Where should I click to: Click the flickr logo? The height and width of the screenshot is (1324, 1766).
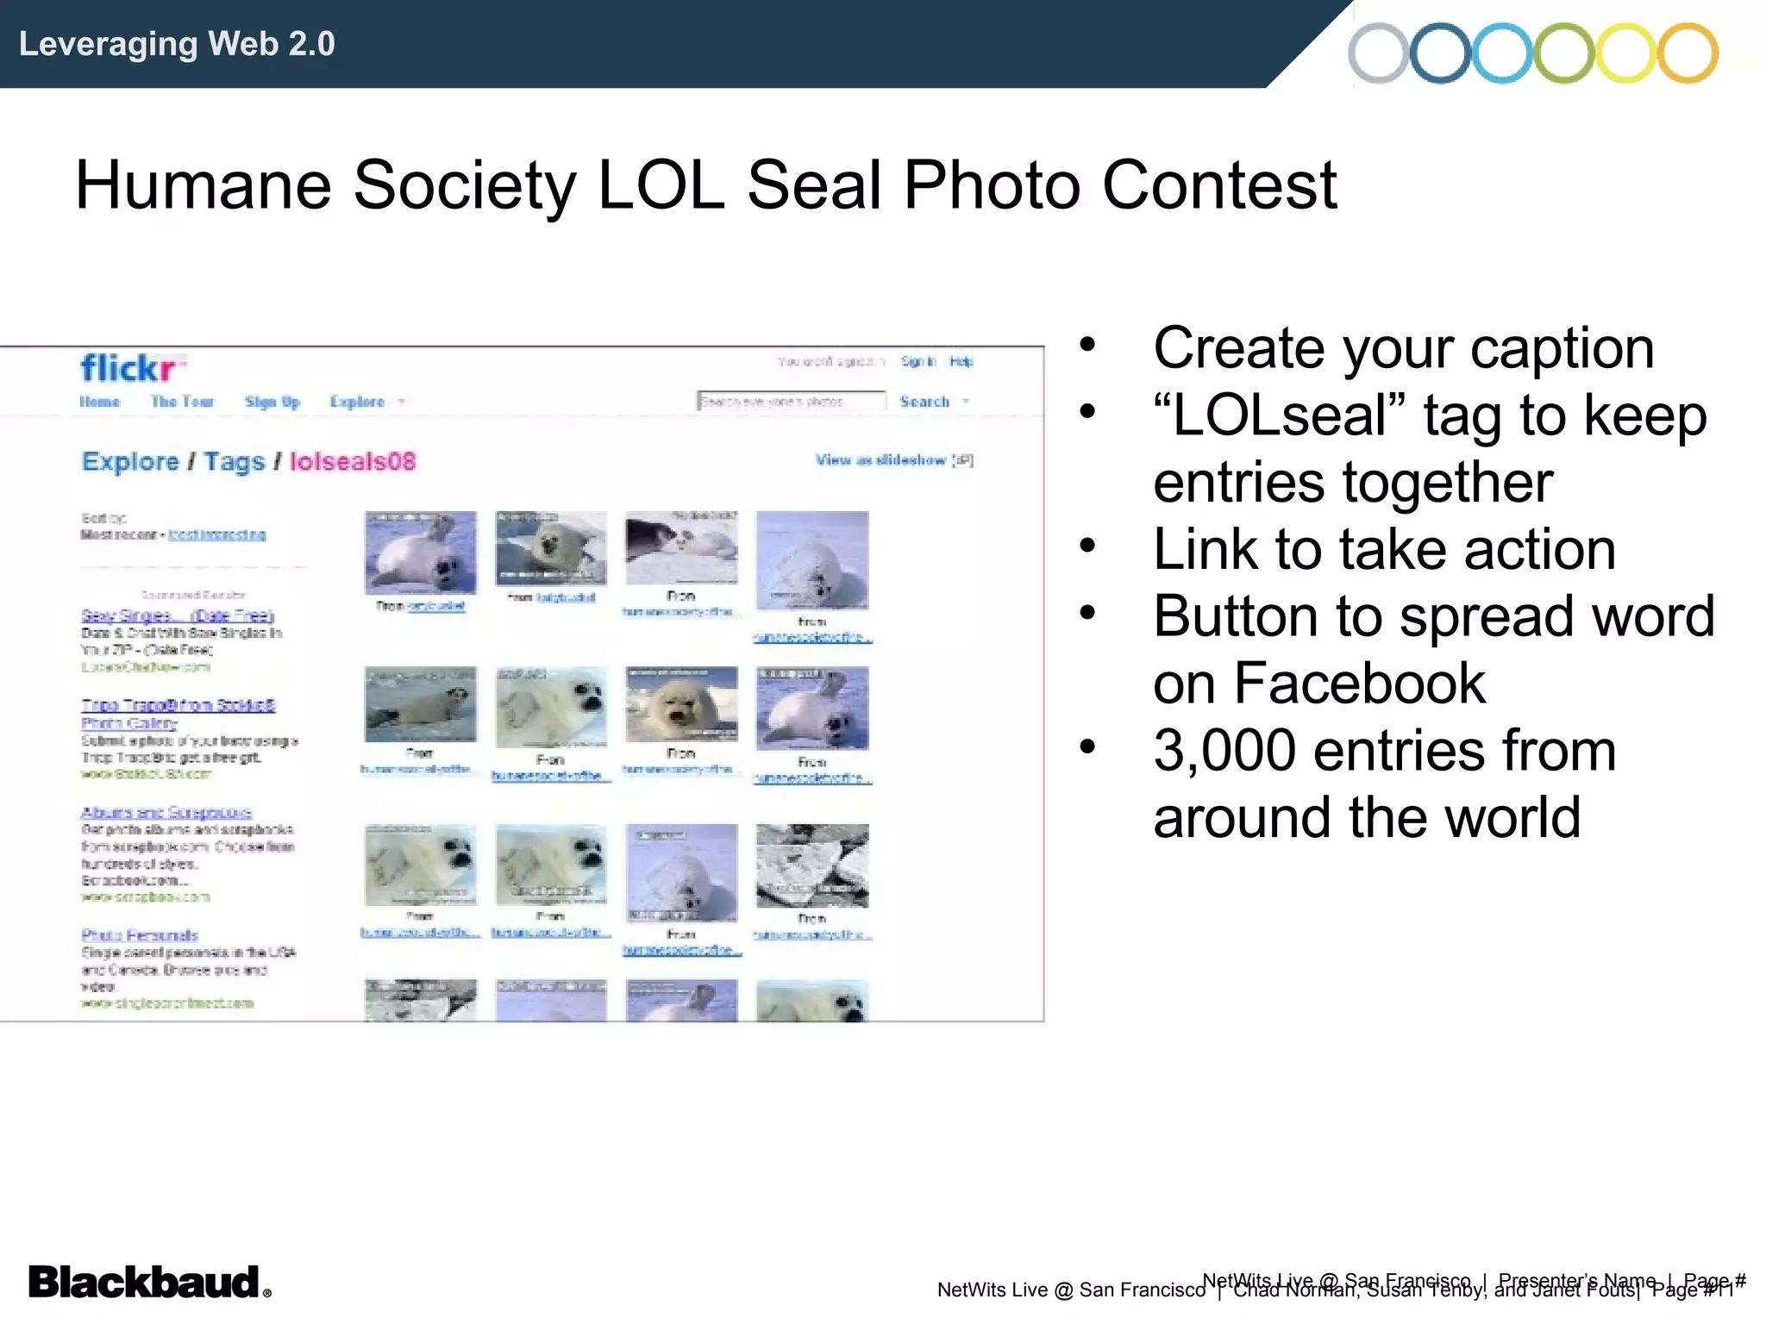click(x=133, y=369)
